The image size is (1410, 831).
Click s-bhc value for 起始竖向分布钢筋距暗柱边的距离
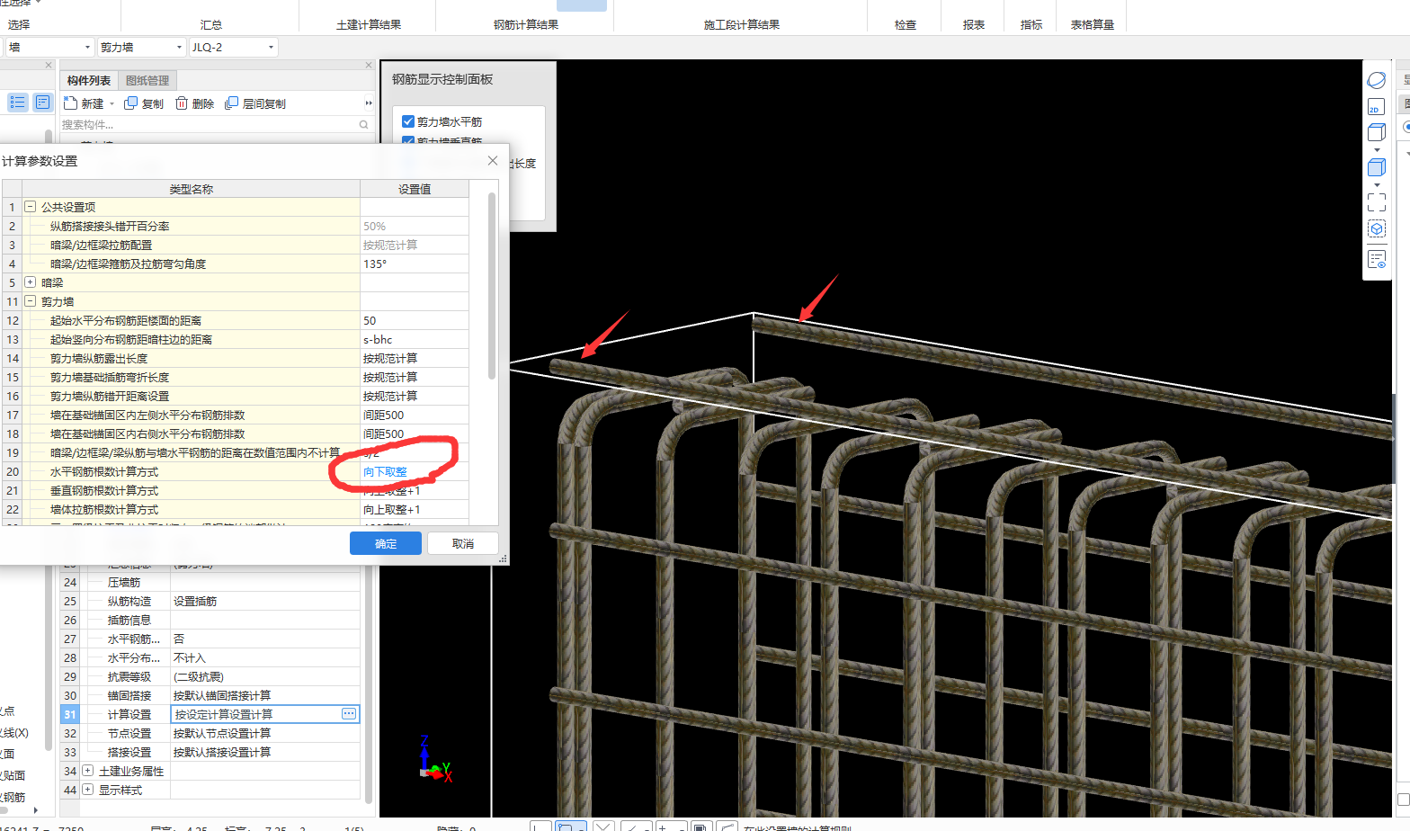pos(415,339)
